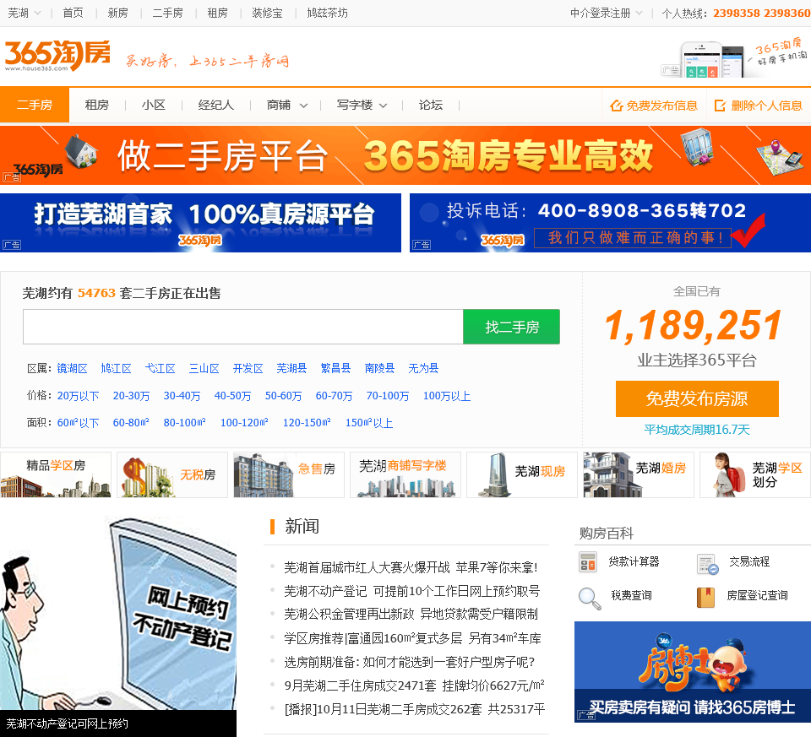Focus the second-hand house search box
Screen dimensions: 811x737
tap(243, 327)
